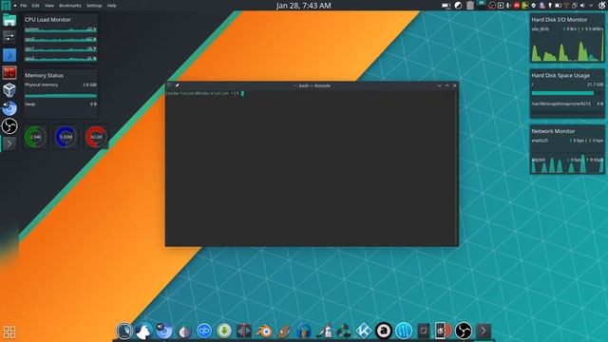Open the Konsole window menu icon
The image size is (608, 342).
pyautogui.click(x=169, y=85)
